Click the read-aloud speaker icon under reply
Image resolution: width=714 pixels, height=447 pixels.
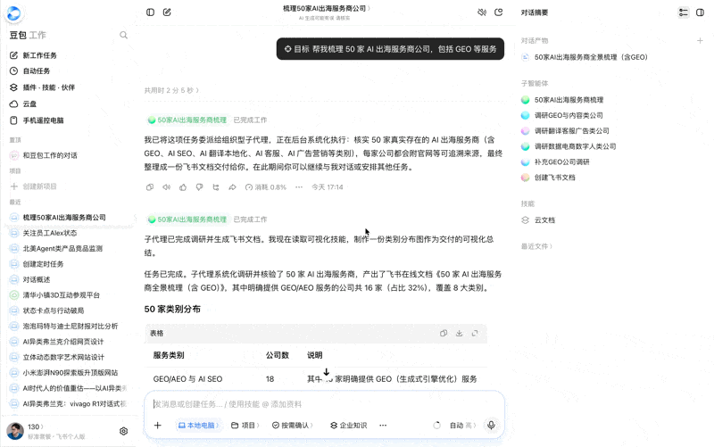[166, 187]
